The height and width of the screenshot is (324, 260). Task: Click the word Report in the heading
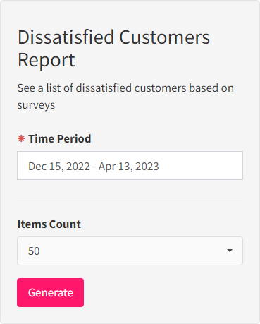(x=47, y=60)
